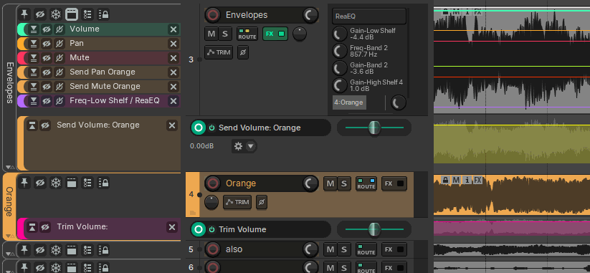Close the Trim Volume envelope
This screenshot has height=273, width=590.
point(172,227)
